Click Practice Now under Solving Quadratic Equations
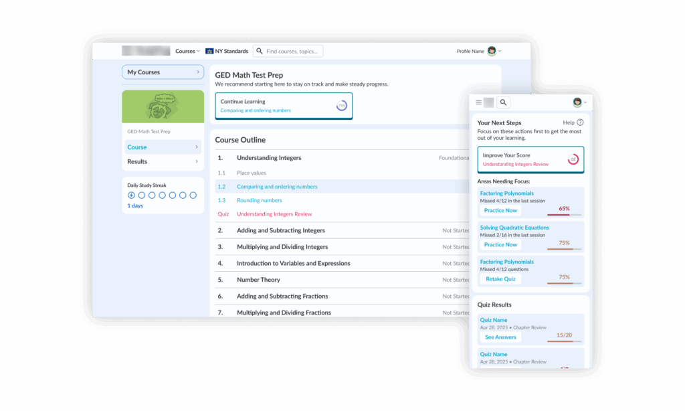Image resolution: width=685 pixels, height=411 pixels. pos(500,244)
